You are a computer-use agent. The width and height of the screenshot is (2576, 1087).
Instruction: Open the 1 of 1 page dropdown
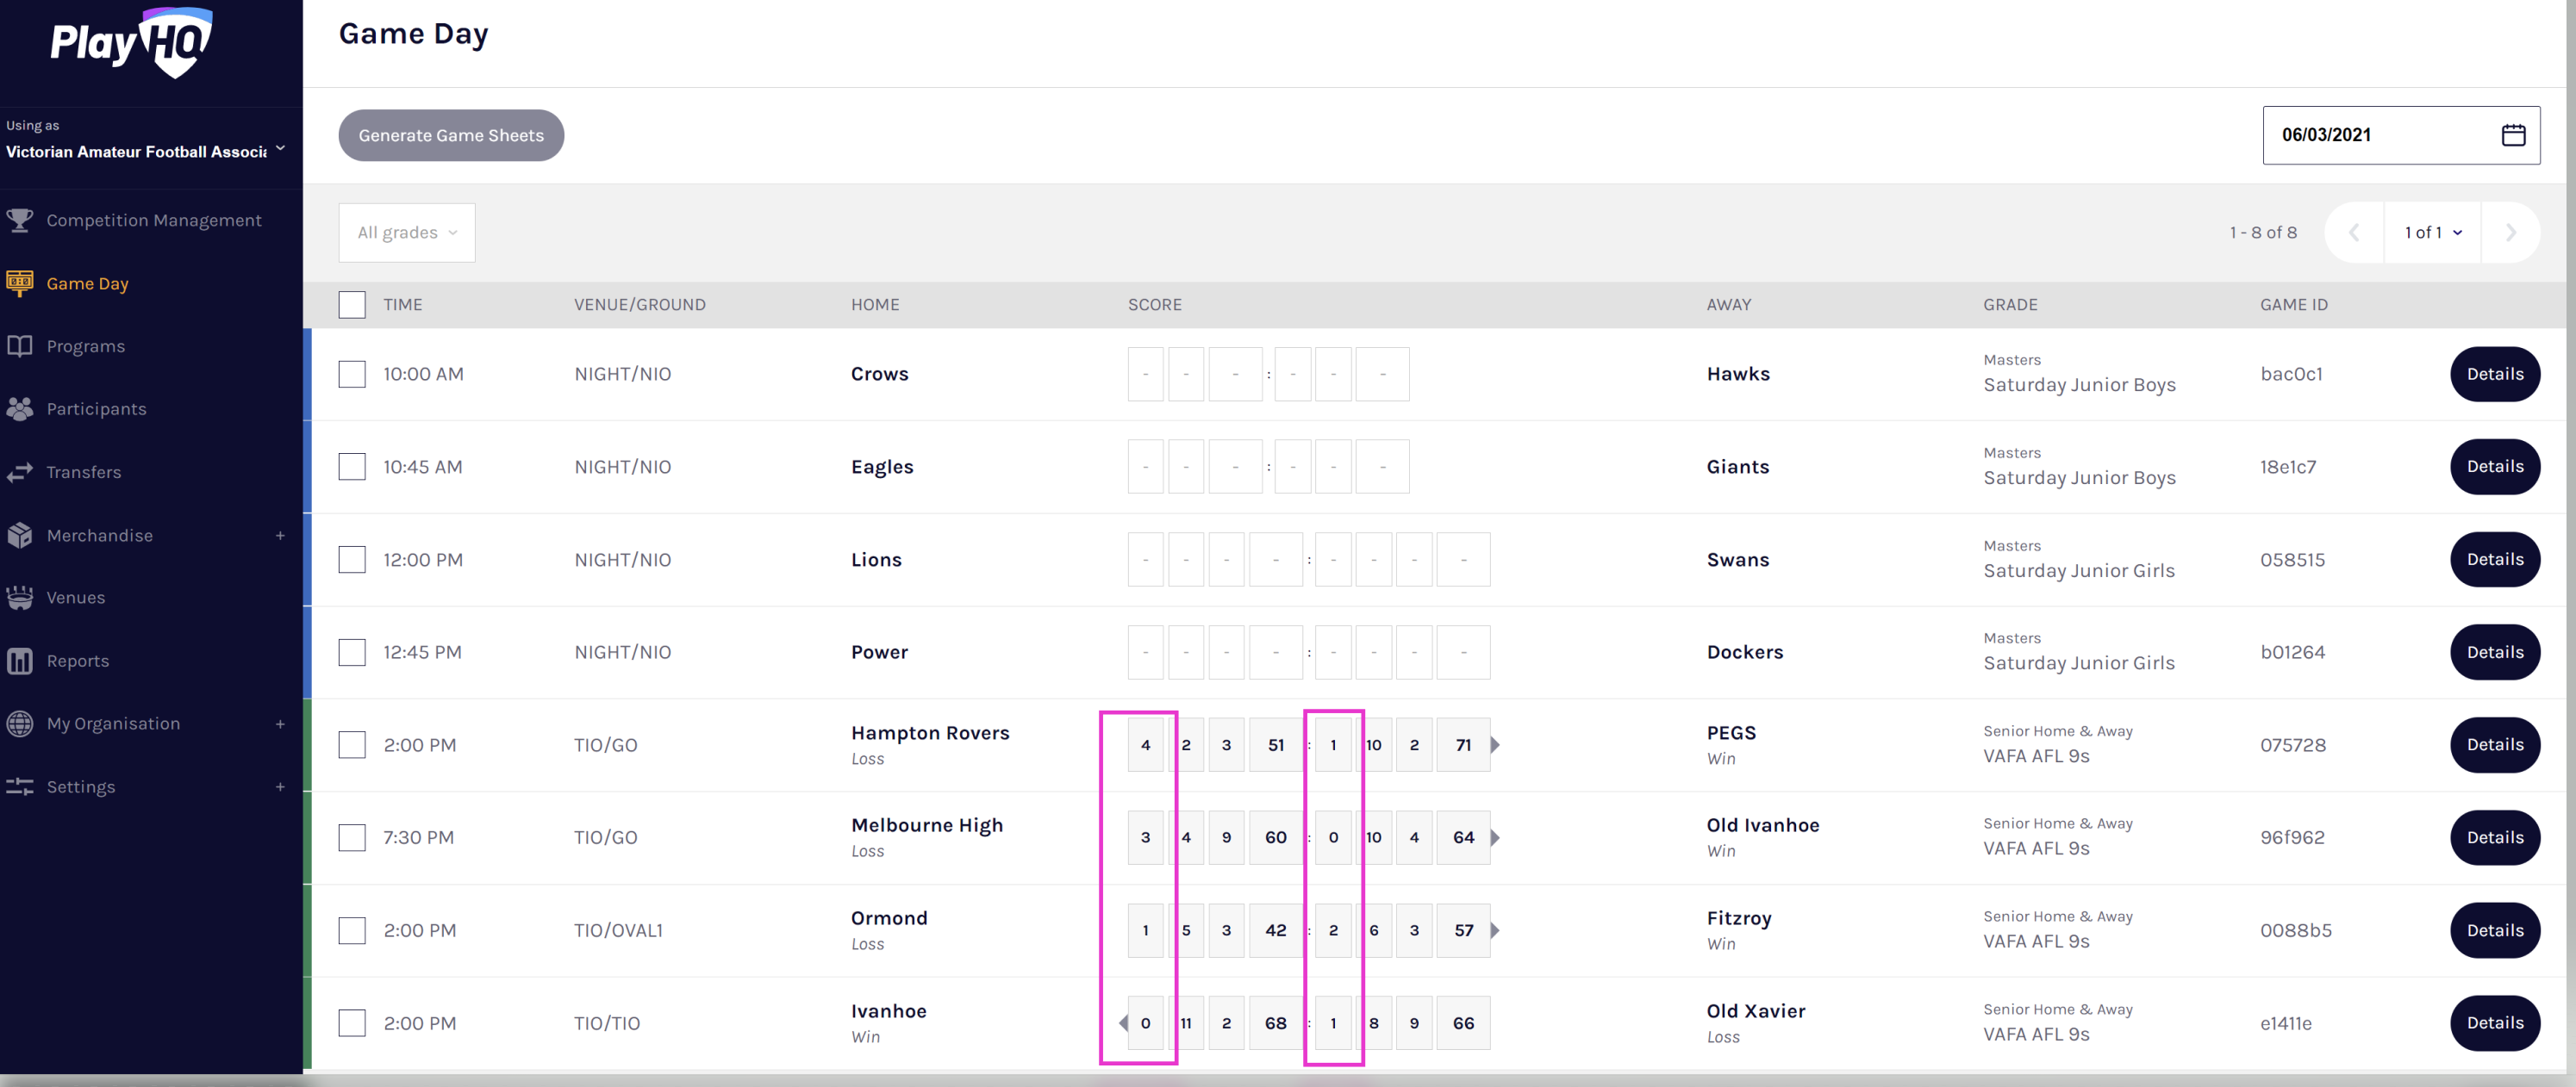pos(2432,233)
